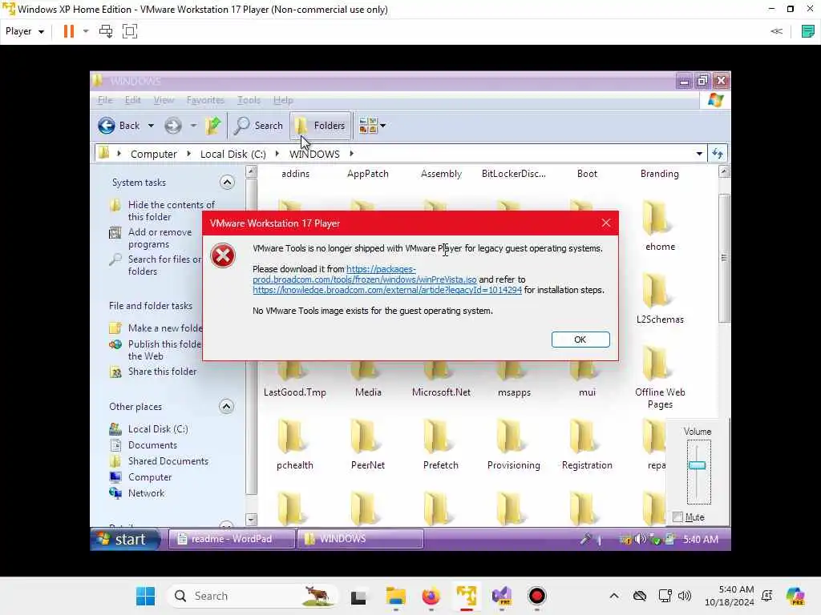Viewport: 821px width, 615px height.
Task: Click the host taskbar Search box
Action: 253,596
